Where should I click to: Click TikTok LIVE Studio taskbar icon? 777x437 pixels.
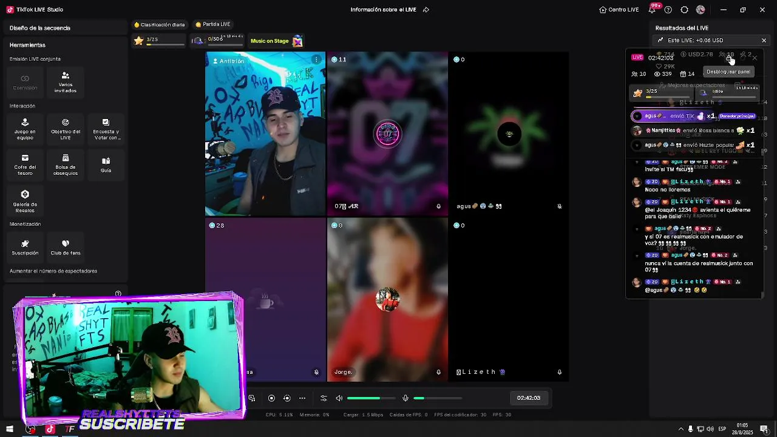click(50, 429)
